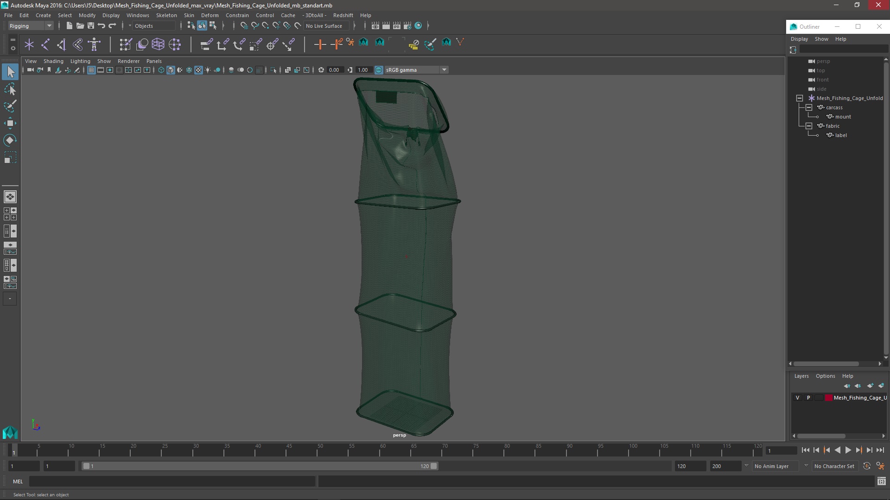The height and width of the screenshot is (500, 890).
Task: Click the Human IK skeleton shelf icon
Action: 94,44
